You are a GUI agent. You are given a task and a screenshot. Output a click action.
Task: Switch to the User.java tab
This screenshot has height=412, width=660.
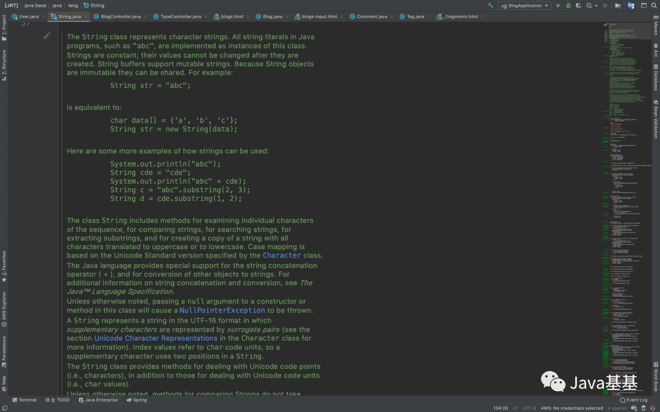click(x=29, y=16)
